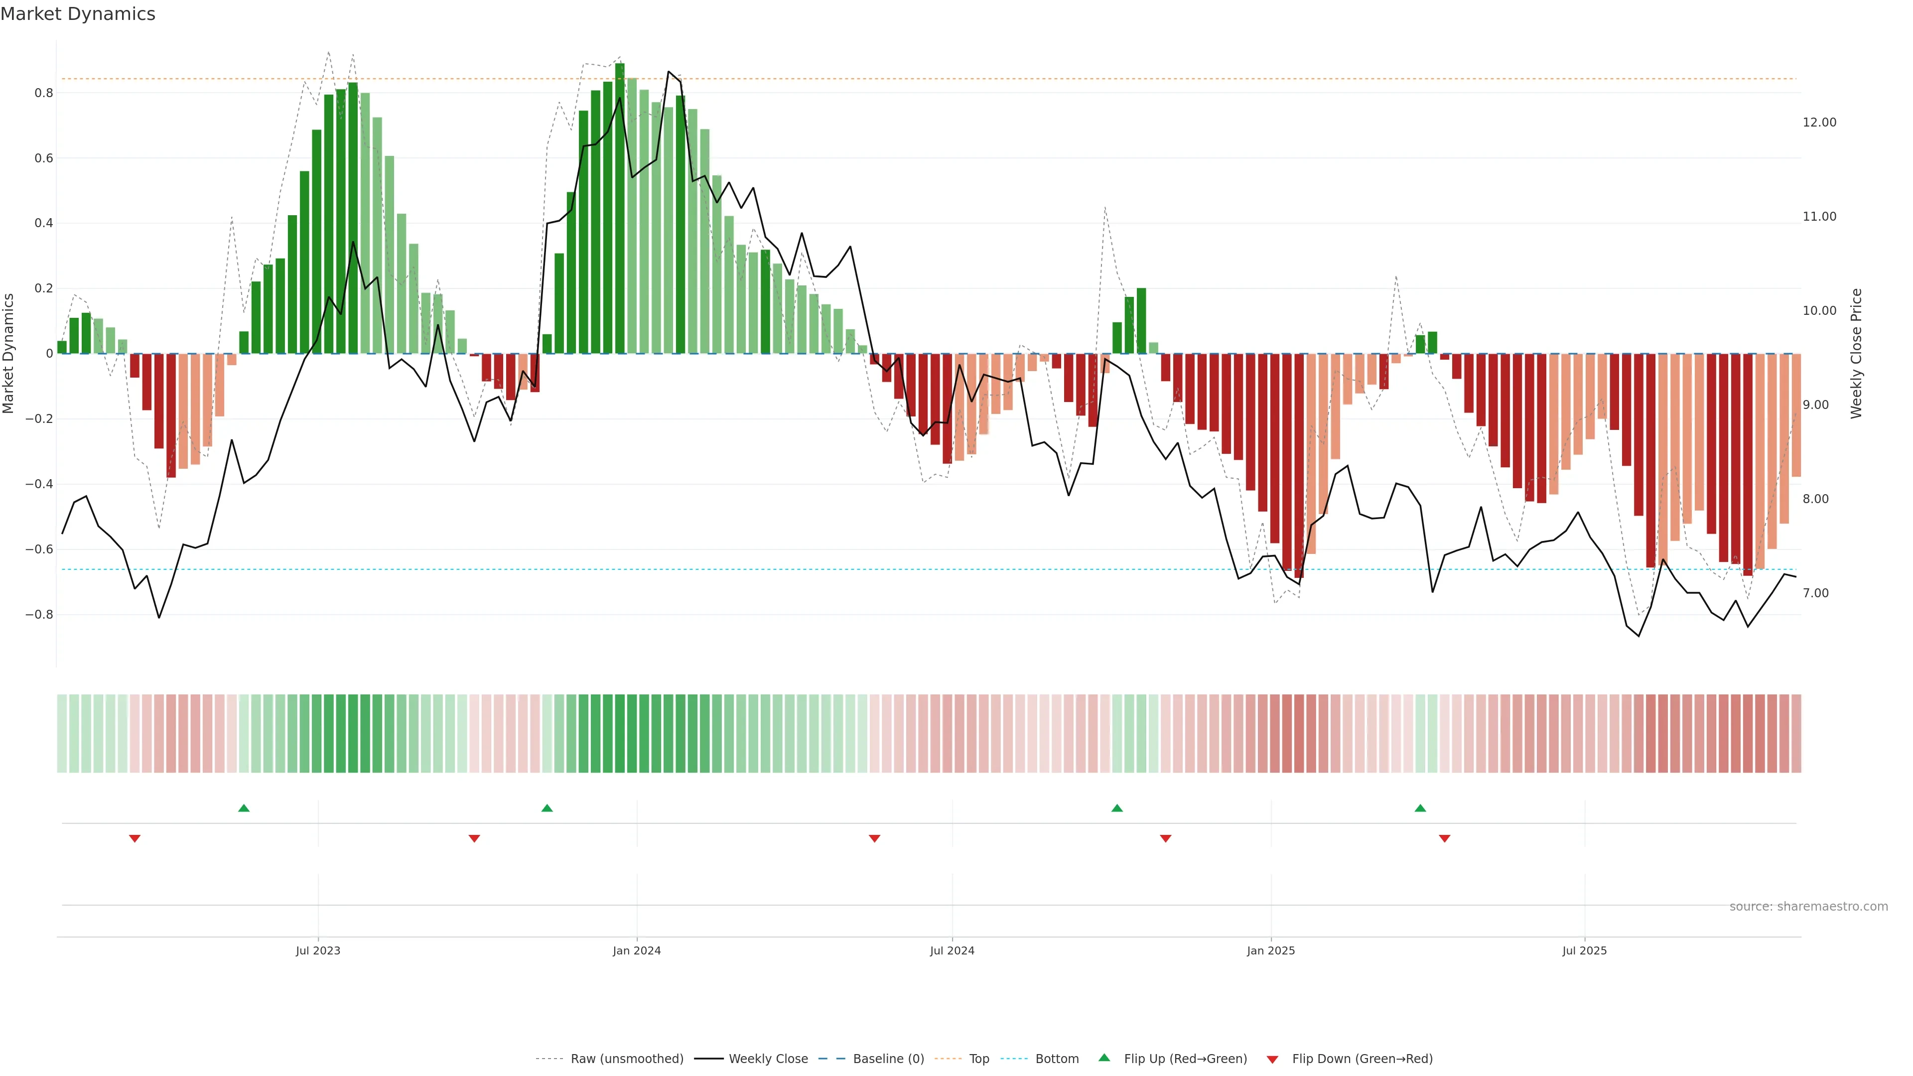Toggle the Bottom legend entry
The height and width of the screenshot is (1076, 1913).
tap(1057, 1059)
